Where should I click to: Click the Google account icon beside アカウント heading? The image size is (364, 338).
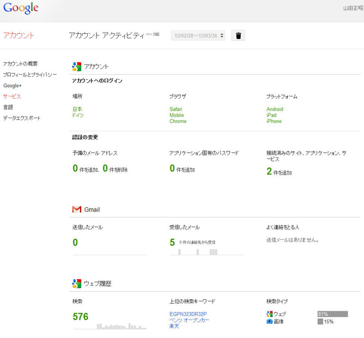(x=77, y=67)
